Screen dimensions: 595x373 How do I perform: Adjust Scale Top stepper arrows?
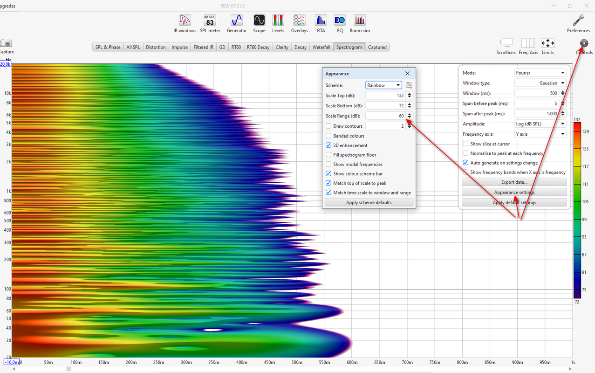(x=409, y=96)
